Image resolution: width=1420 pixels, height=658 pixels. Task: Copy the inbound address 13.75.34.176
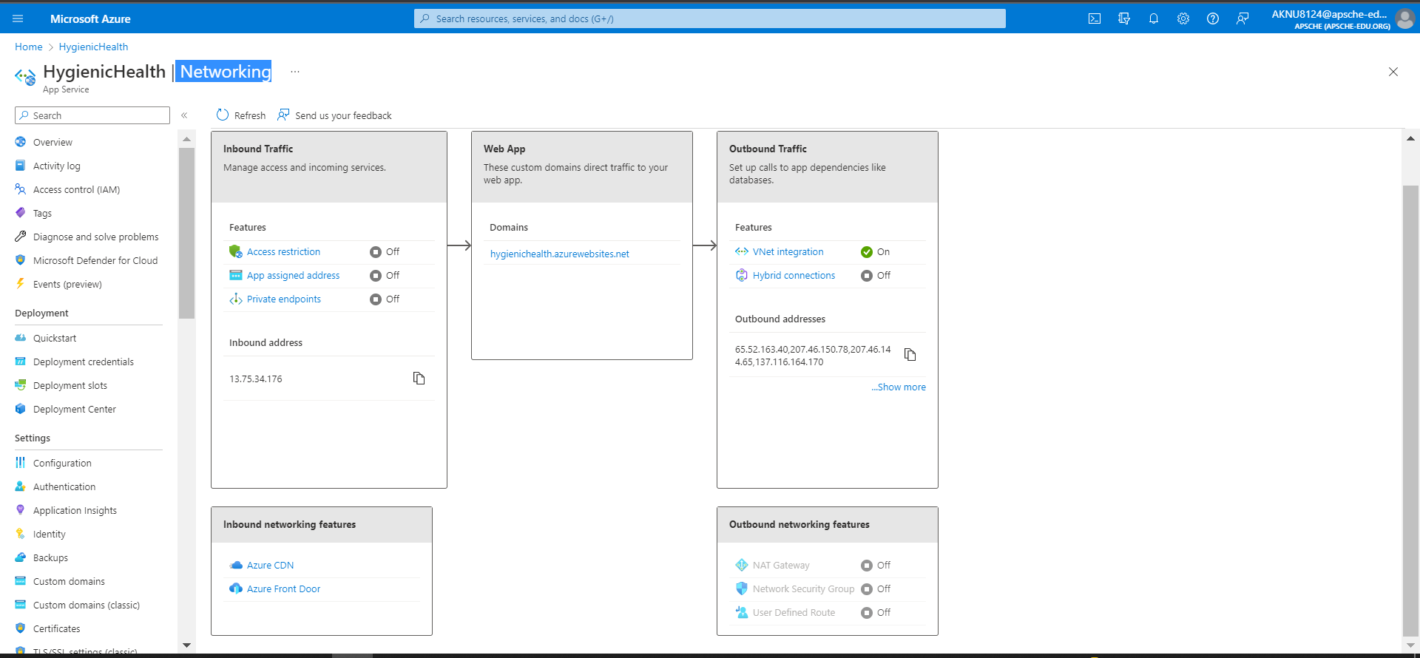419,379
